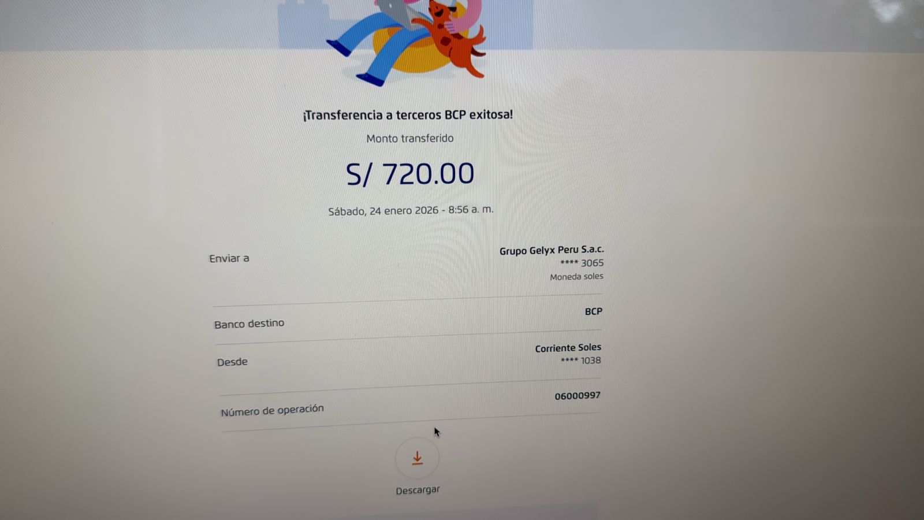Image resolution: width=924 pixels, height=520 pixels.
Task: Click the date Sábado, 24 enero 2026
Action: pyautogui.click(x=383, y=211)
